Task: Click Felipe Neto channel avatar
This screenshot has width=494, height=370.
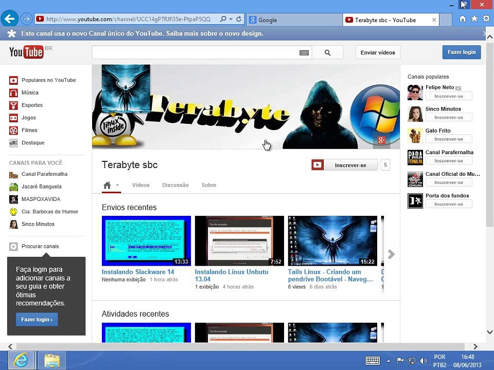Action: click(415, 92)
